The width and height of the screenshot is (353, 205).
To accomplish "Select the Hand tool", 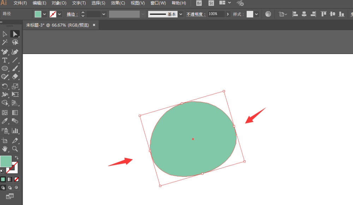I will click(5, 149).
